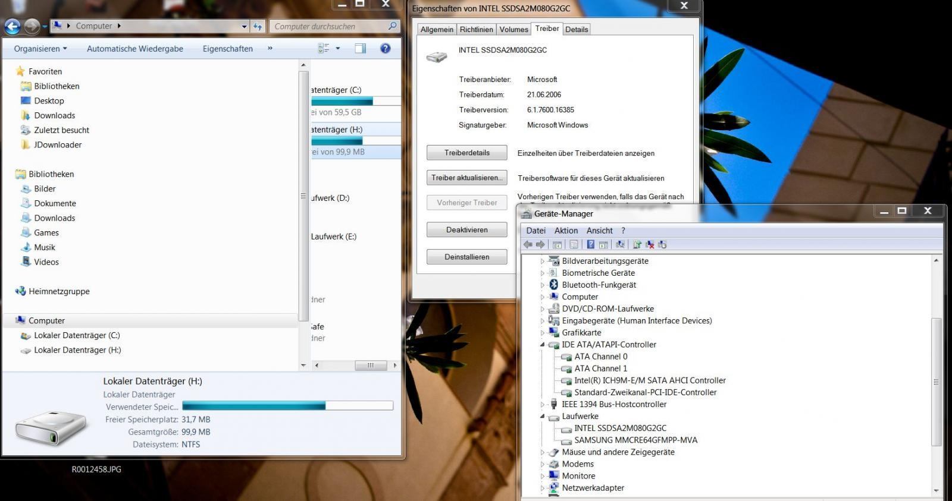Select Intel(R) ICH9M-E/M SATA AHCI Controller

[650, 380]
